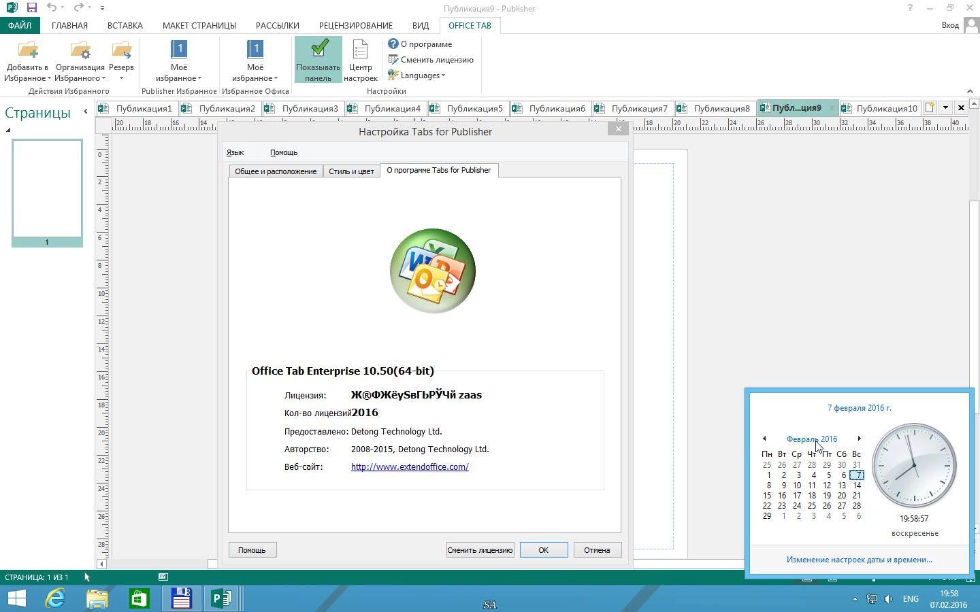Open the floppy disk app on the taskbar

pyautogui.click(x=182, y=598)
